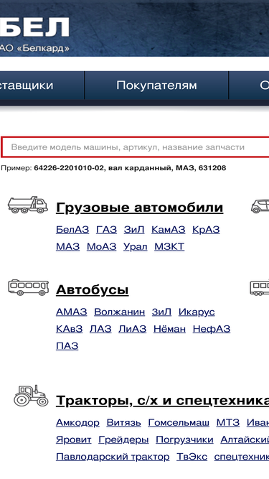Focus the parts search input field
269x479 pixels.
click(135, 147)
